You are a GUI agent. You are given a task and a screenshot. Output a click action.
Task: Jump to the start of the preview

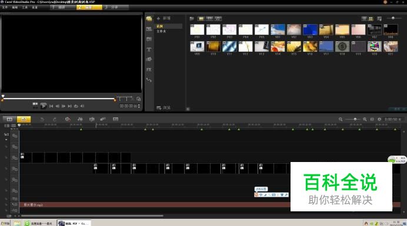coord(51,106)
